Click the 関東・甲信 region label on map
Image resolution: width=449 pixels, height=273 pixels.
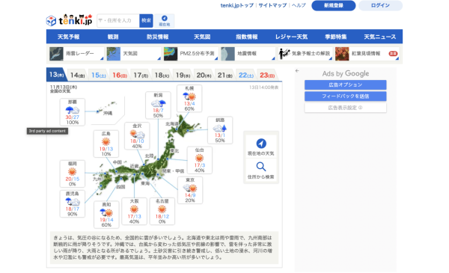pos(174,171)
